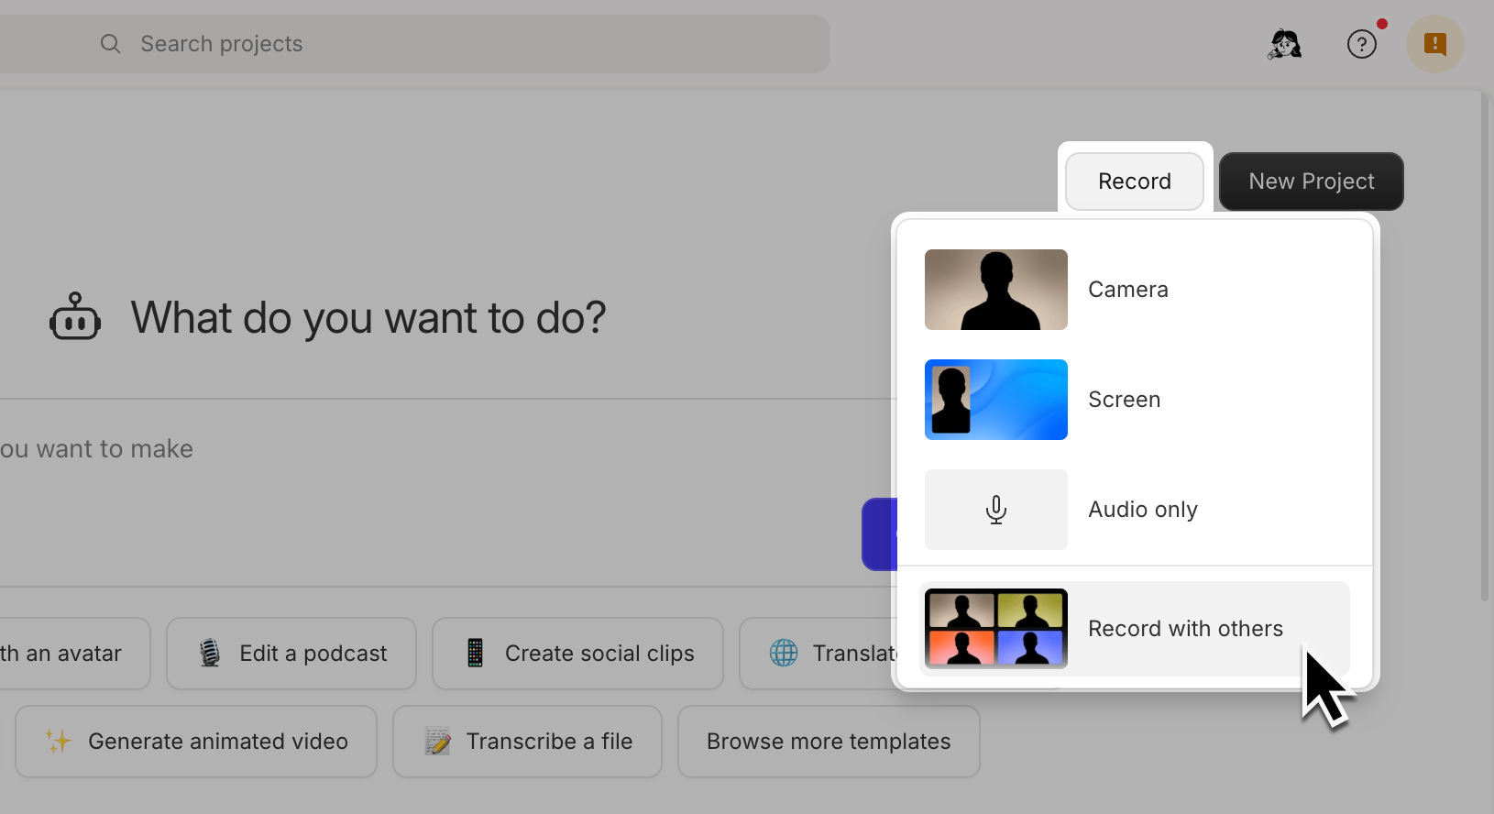Choose Record with others

[1184, 629]
